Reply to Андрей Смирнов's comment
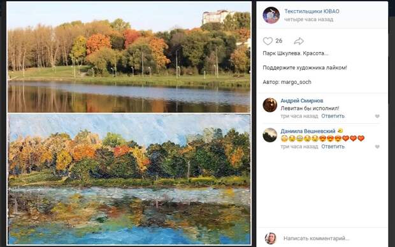 (x=333, y=116)
